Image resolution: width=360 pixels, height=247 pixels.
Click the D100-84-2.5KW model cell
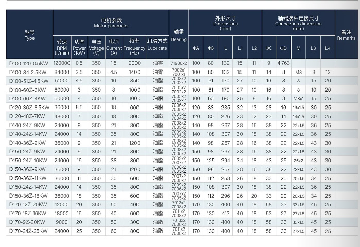[29, 72]
